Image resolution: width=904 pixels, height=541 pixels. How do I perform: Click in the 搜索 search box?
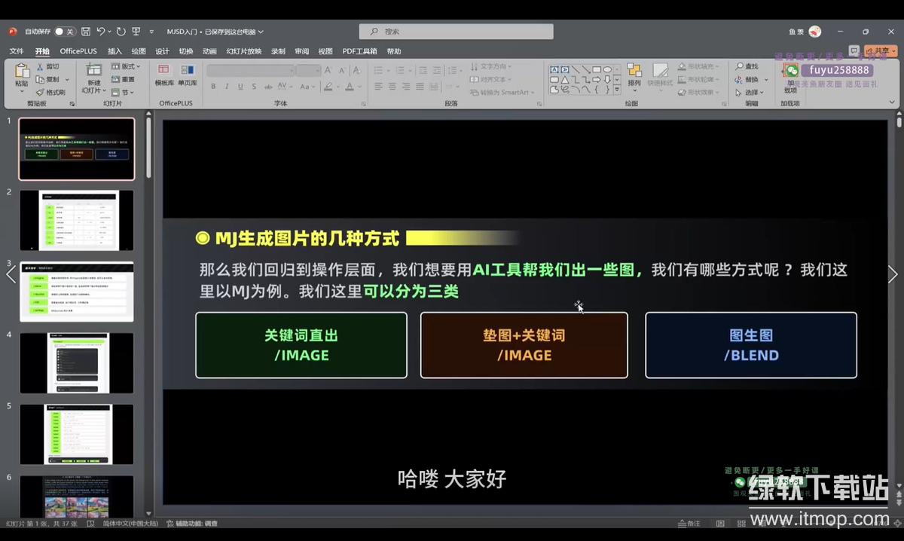click(x=456, y=32)
